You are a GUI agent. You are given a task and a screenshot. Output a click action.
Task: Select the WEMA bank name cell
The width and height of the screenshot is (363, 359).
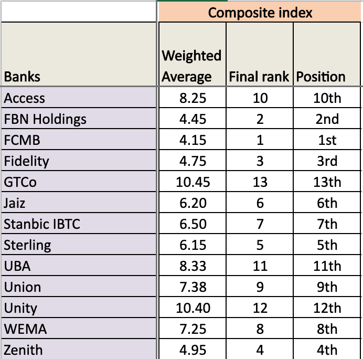tap(79, 329)
